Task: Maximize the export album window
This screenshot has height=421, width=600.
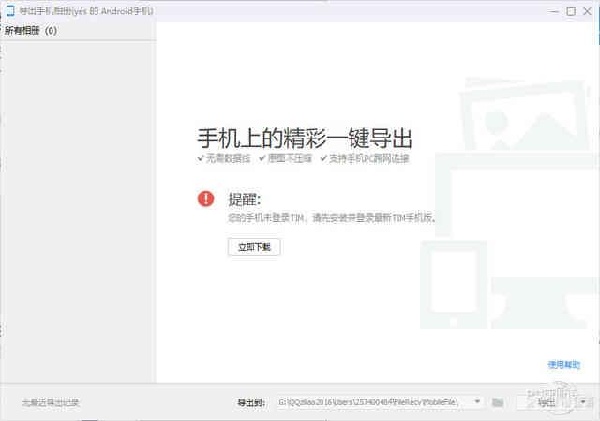Action: (x=571, y=11)
